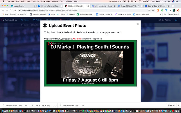Switch to the Appointments tab
181x113 pixels.
[23, 6]
